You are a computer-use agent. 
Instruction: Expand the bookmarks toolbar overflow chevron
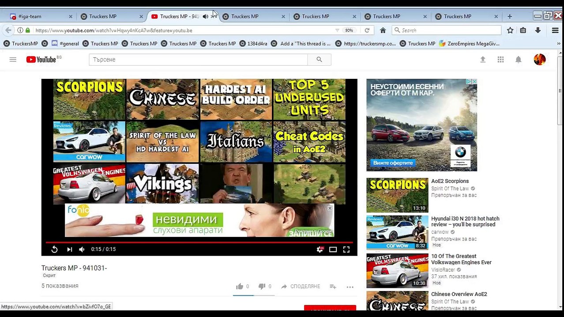(559, 44)
